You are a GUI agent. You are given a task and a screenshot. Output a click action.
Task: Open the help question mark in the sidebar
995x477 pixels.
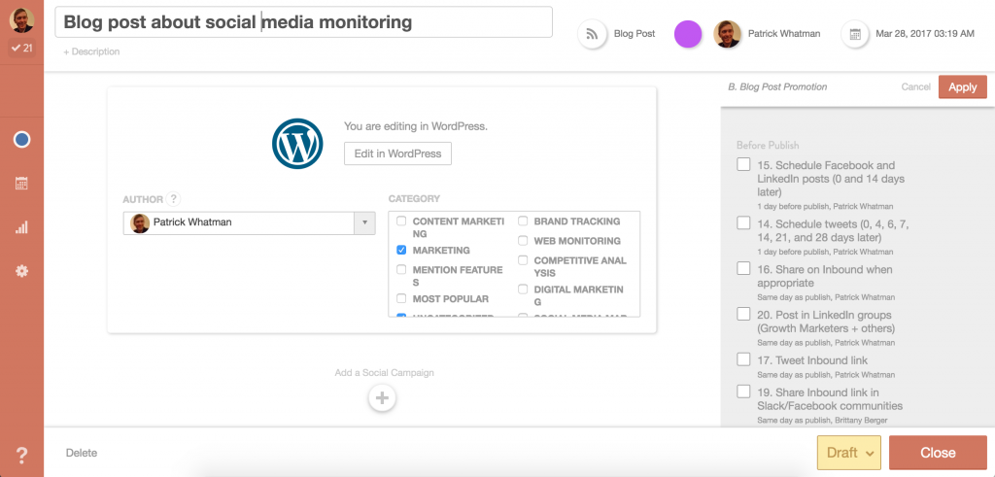21,454
